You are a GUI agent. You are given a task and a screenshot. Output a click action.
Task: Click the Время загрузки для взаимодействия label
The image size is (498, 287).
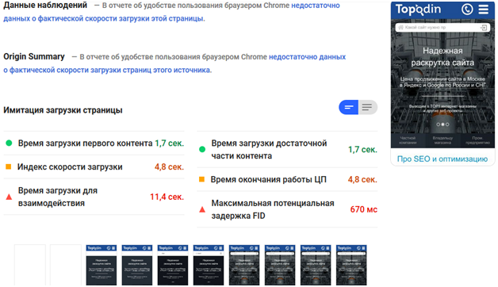[x=58, y=197]
